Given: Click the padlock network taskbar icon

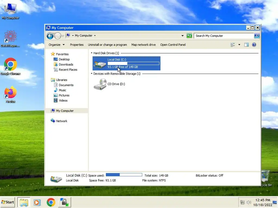Looking at the screenshot, I should point(64,202).
